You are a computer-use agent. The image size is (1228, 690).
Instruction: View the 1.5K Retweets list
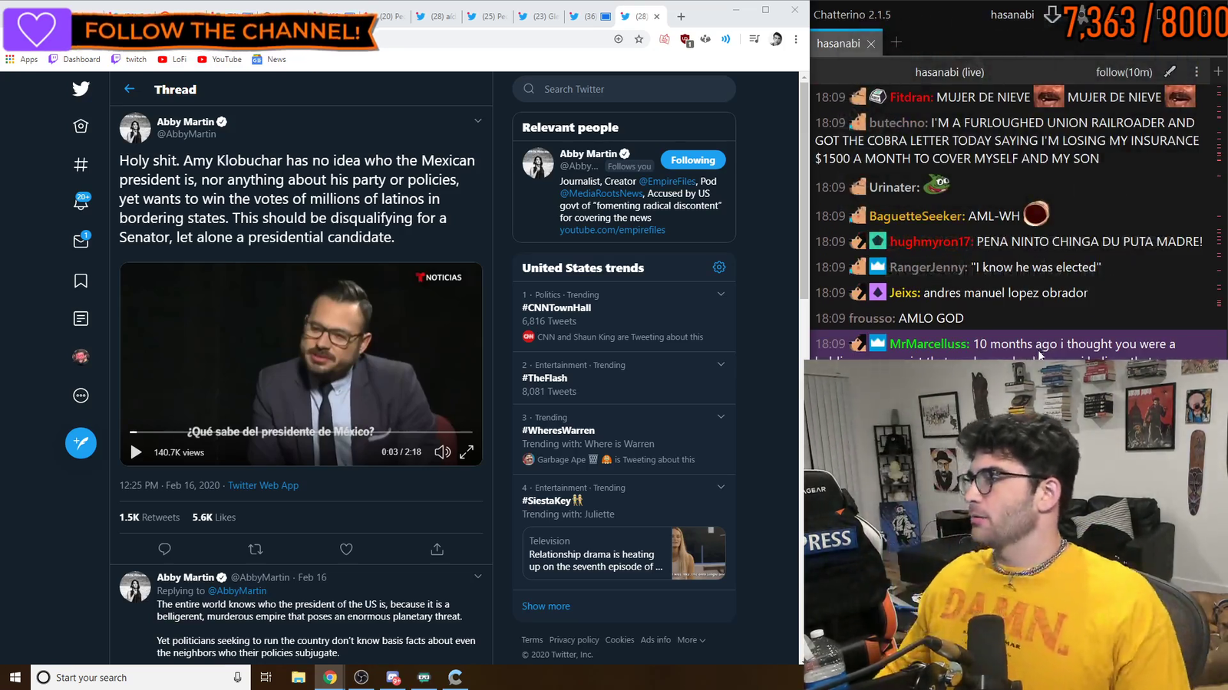pyautogui.click(x=150, y=517)
